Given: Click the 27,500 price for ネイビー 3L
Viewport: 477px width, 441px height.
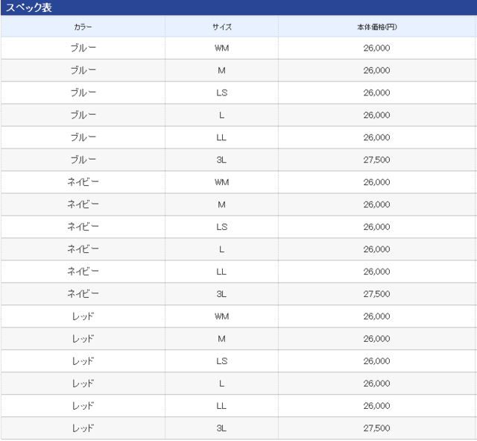Looking at the screenshot, I should click(x=376, y=295).
